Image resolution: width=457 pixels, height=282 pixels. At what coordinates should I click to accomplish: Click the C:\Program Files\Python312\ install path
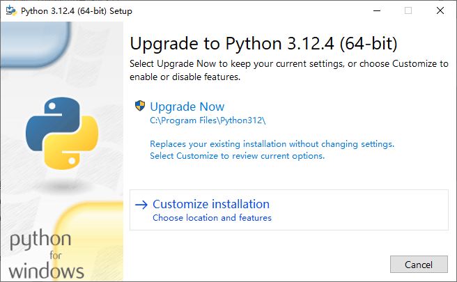point(208,120)
